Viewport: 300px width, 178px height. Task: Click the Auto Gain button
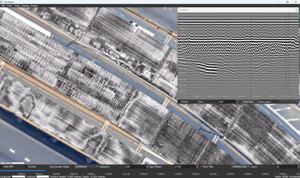(248, 102)
